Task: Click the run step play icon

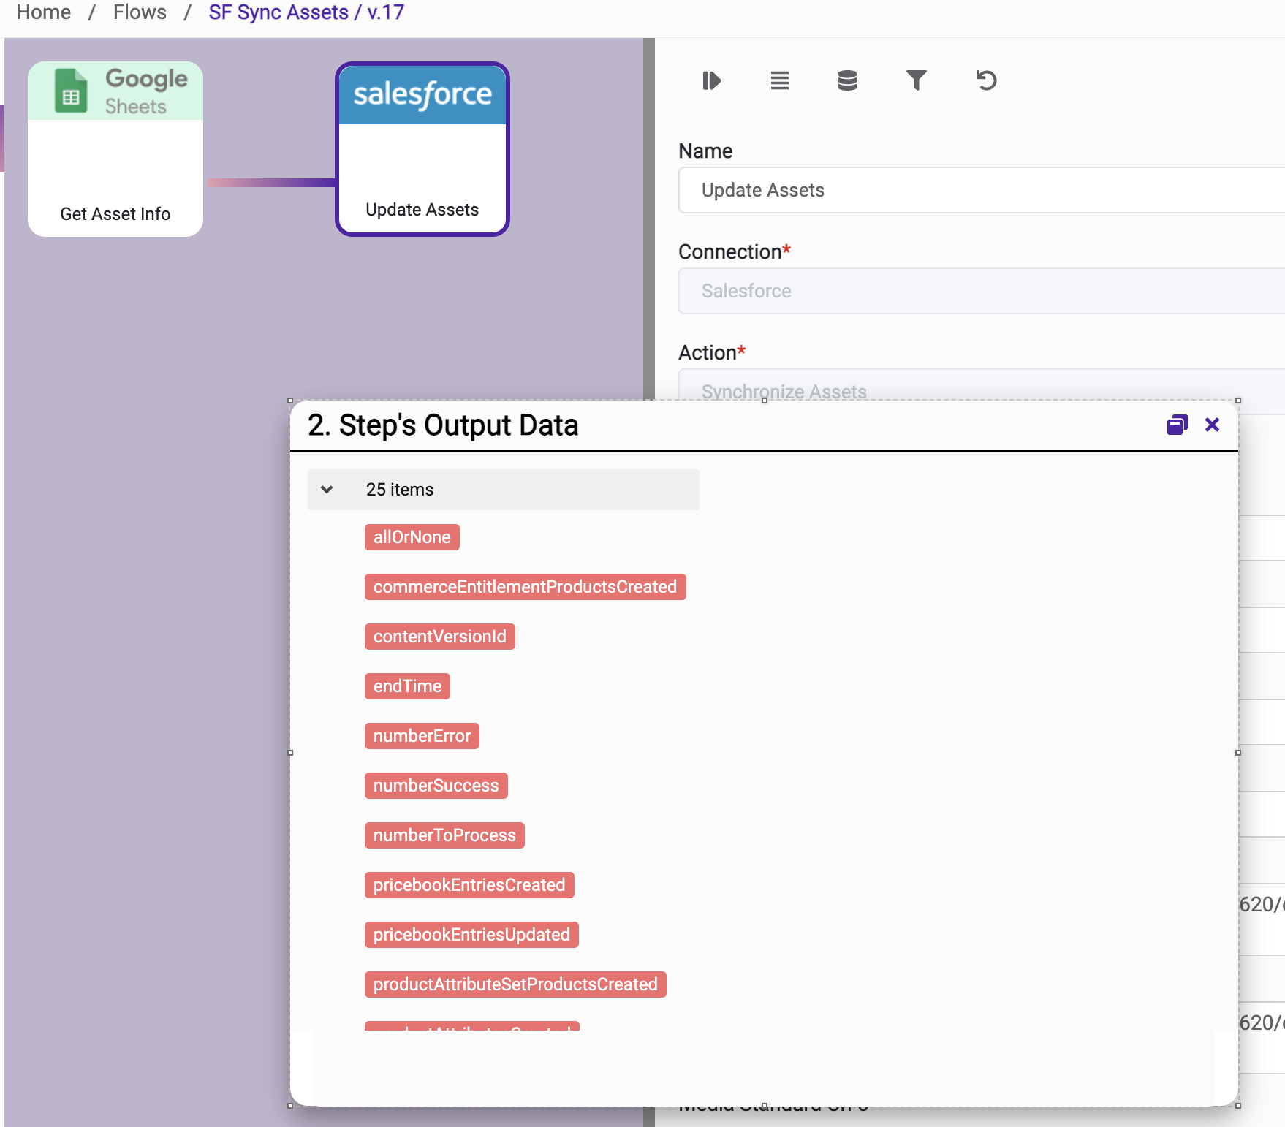Action: click(x=711, y=80)
